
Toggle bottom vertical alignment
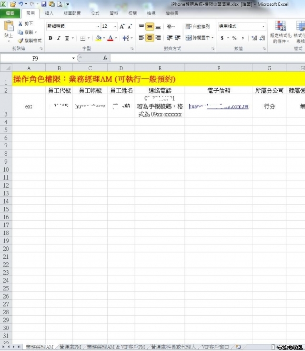coord(158,26)
